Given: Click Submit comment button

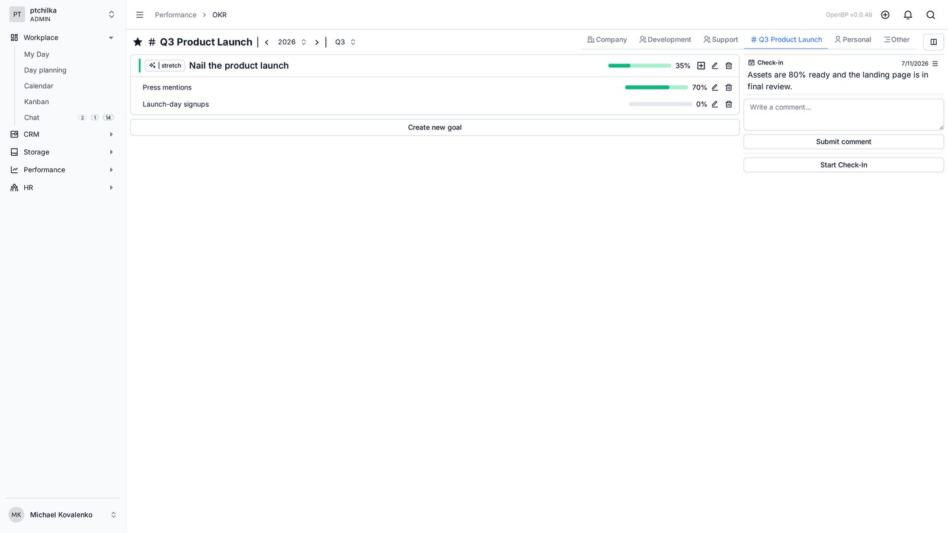Looking at the screenshot, I should 844,142.
